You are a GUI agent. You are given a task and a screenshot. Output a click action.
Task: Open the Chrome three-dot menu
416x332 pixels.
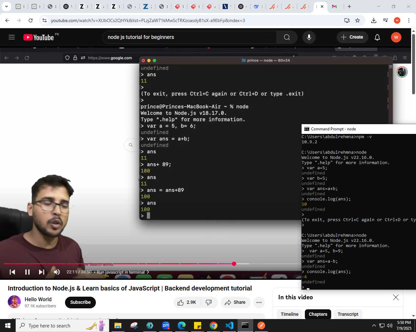pos(409,20)
